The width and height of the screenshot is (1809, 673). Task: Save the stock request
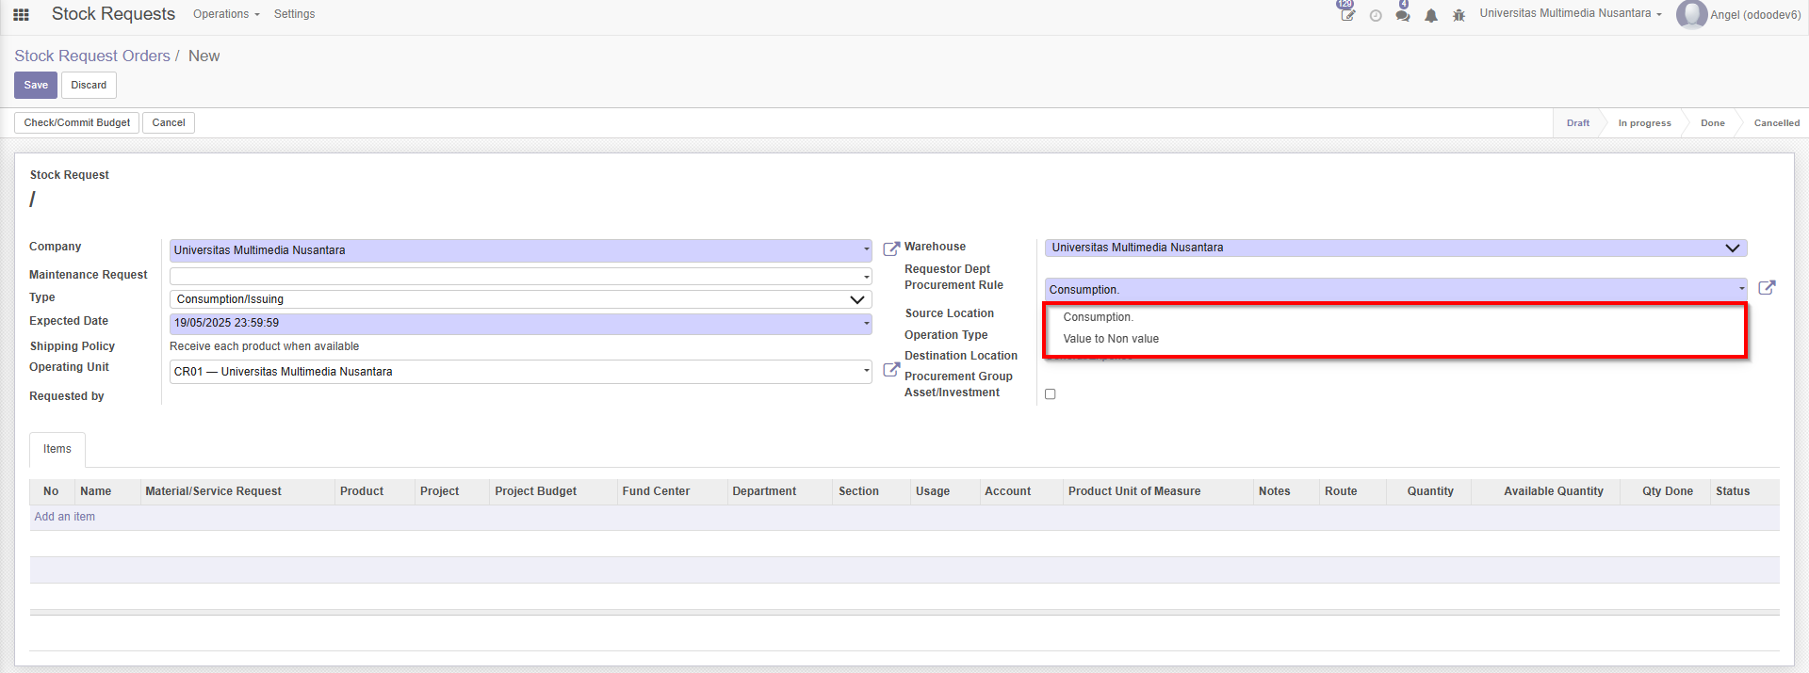click(x=36, y=85)
